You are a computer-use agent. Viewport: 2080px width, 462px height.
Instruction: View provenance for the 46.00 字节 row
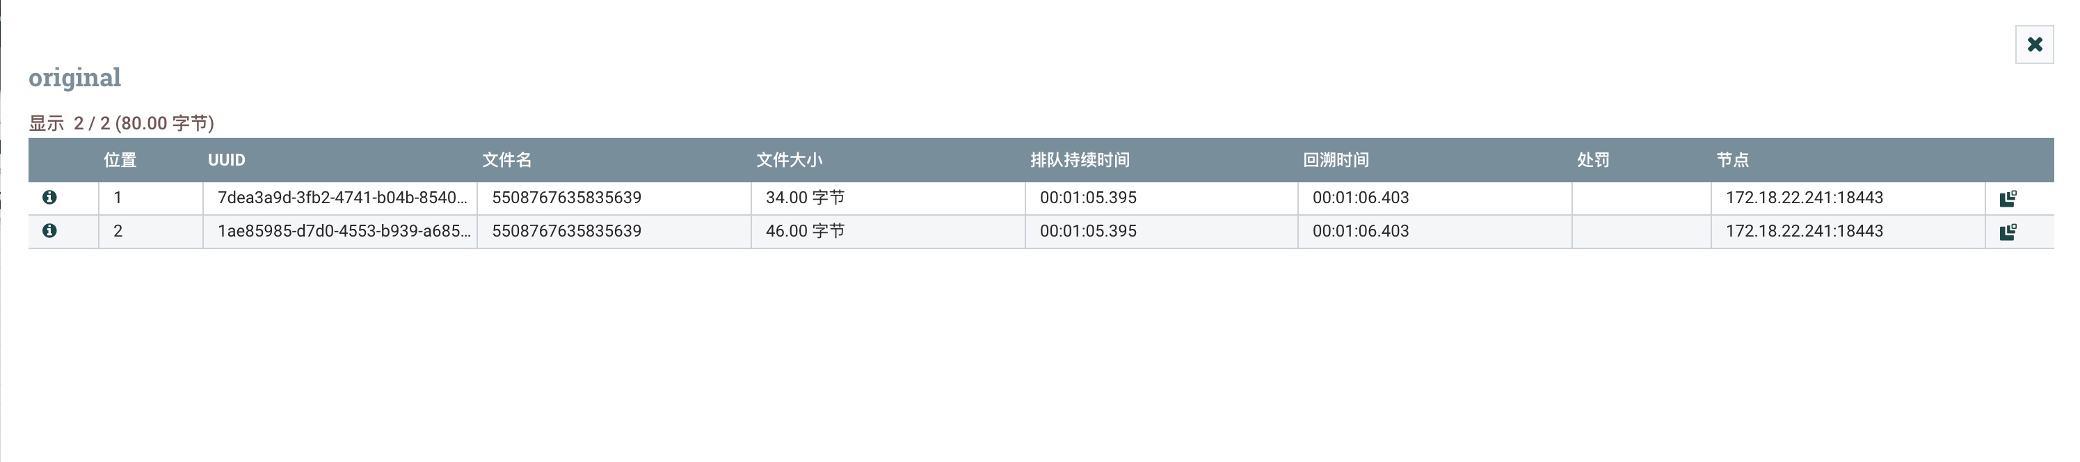click(2008, 232)
